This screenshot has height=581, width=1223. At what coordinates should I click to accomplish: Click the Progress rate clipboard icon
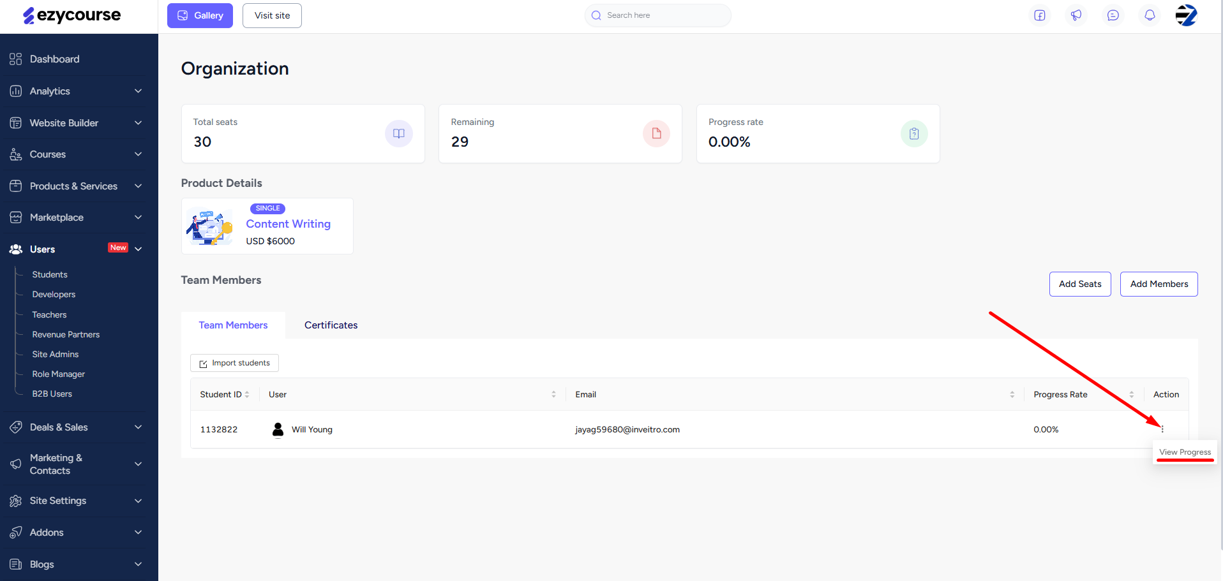(x=914, y=133)
